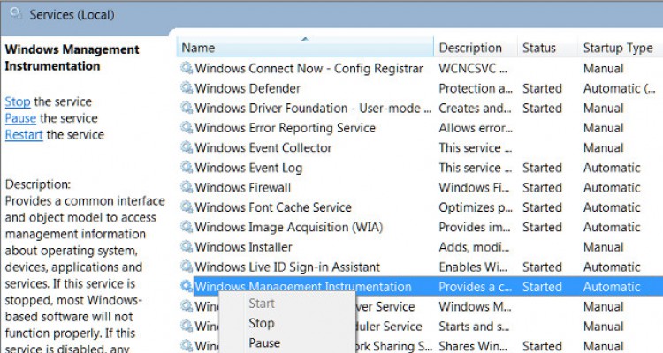The image size is (663, 353).
Task: Click gear icon of Windows Event Log
Action: [187, 167]
